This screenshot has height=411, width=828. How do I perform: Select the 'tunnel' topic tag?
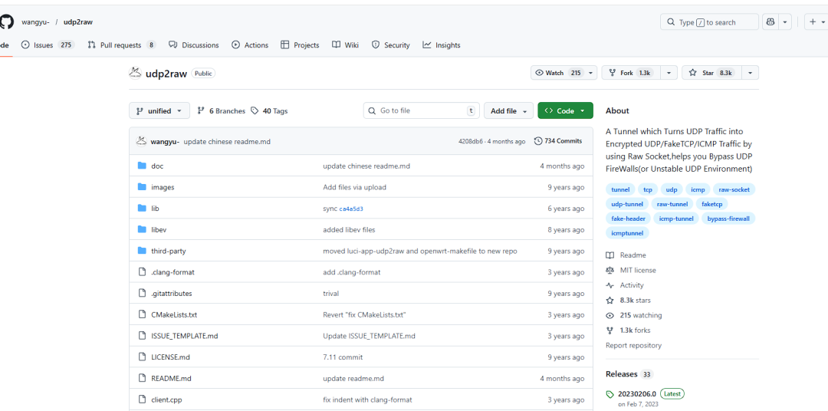click(620, 189)
